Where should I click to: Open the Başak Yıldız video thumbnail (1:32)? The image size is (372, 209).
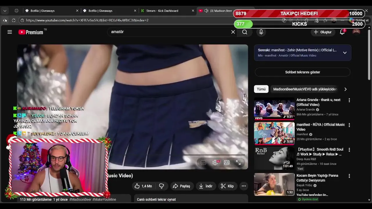pyautogui.click(x=274, y=184)
